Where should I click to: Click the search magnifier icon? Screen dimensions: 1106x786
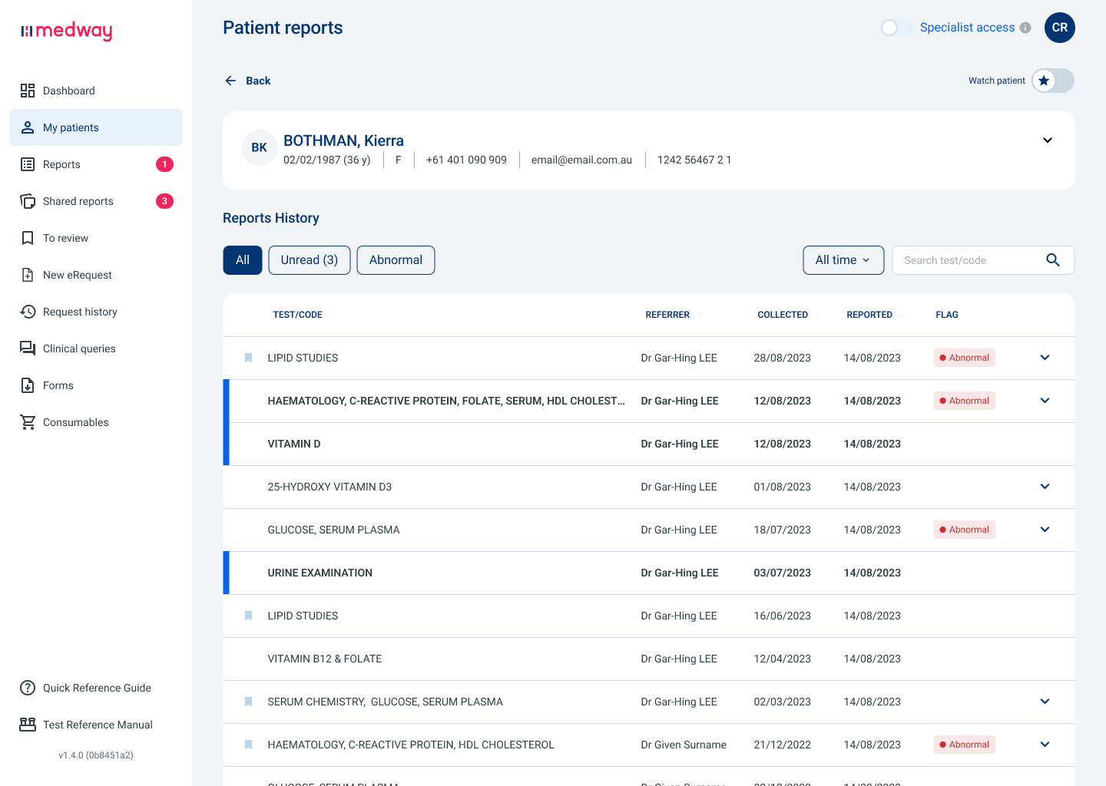click(x=1053, y=260)
